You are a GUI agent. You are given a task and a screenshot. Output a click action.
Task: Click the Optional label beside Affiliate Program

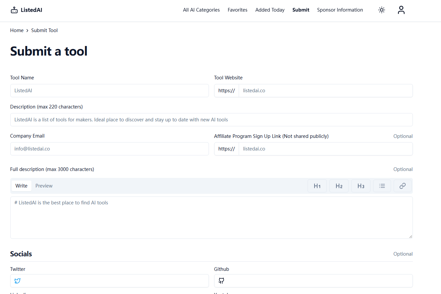pyautogui.click(x=403, y=136)
